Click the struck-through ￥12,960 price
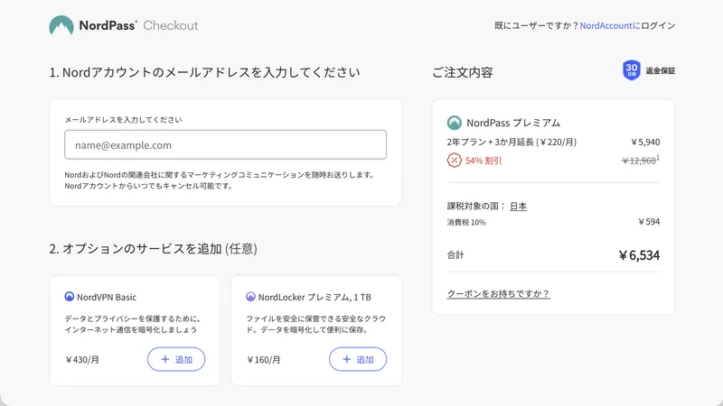Screen dimensions: 723x406 pyautogui.click(x=639, y=161)
